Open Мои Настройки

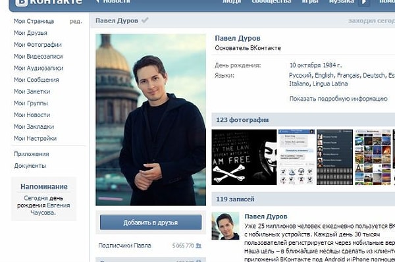pos(36,138)
